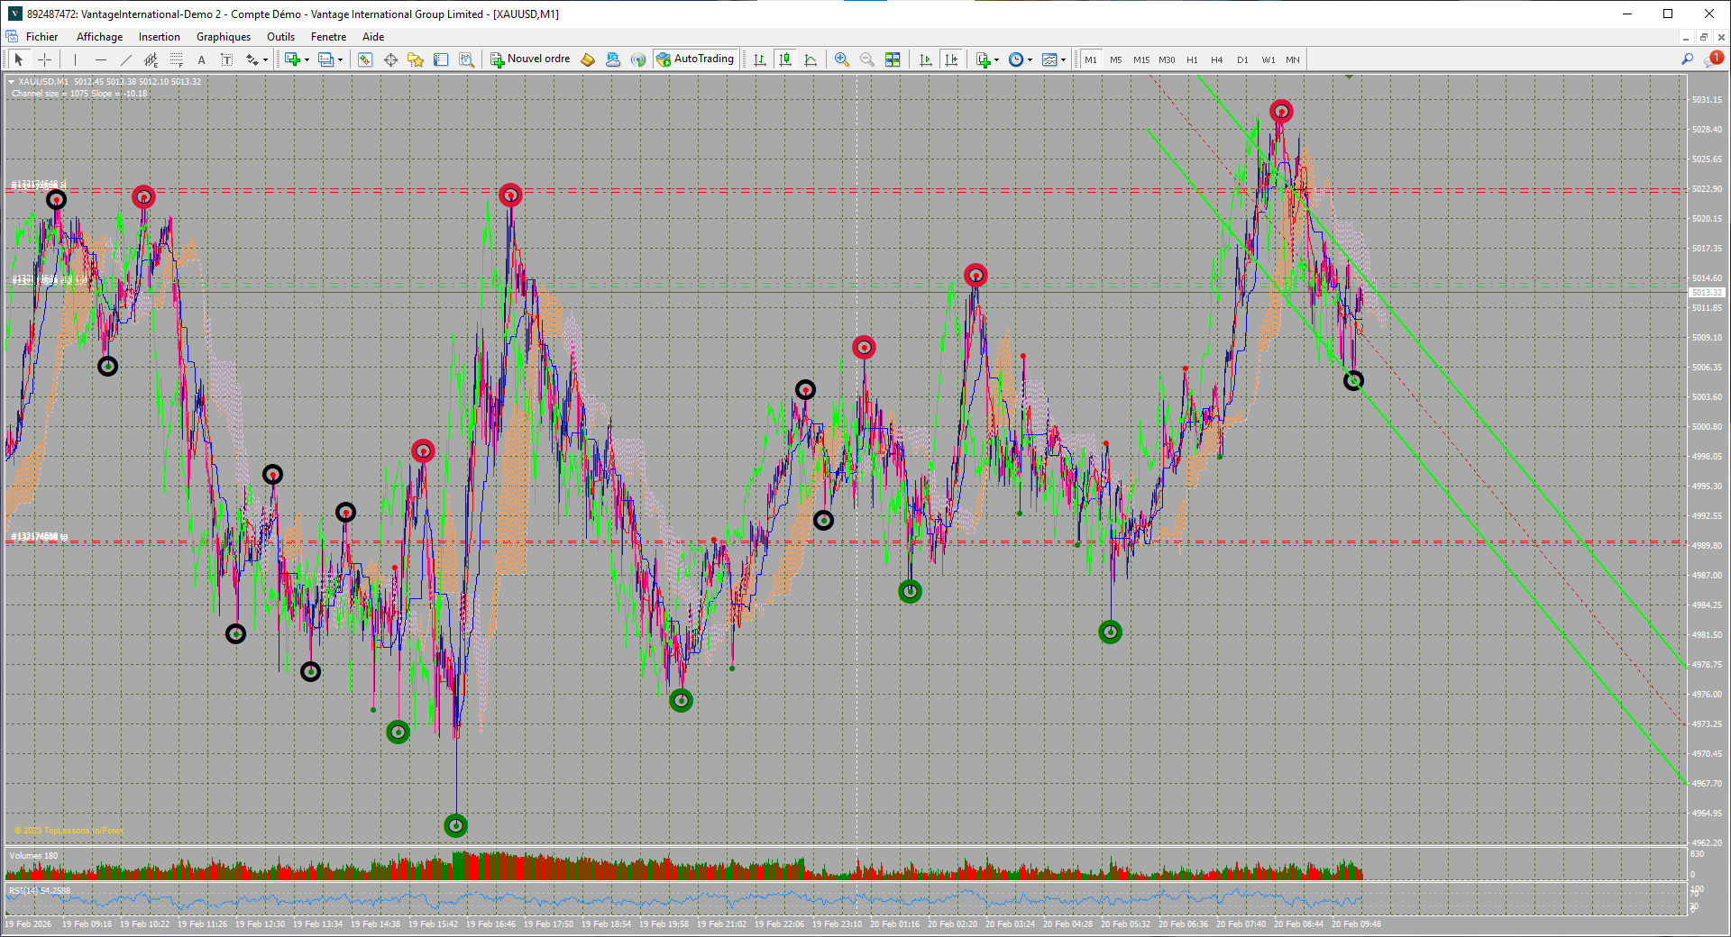Viewport: 1731px width, 937px height.
Task: Select the M1 timeframe
Action: click(x=1091, y=59)
